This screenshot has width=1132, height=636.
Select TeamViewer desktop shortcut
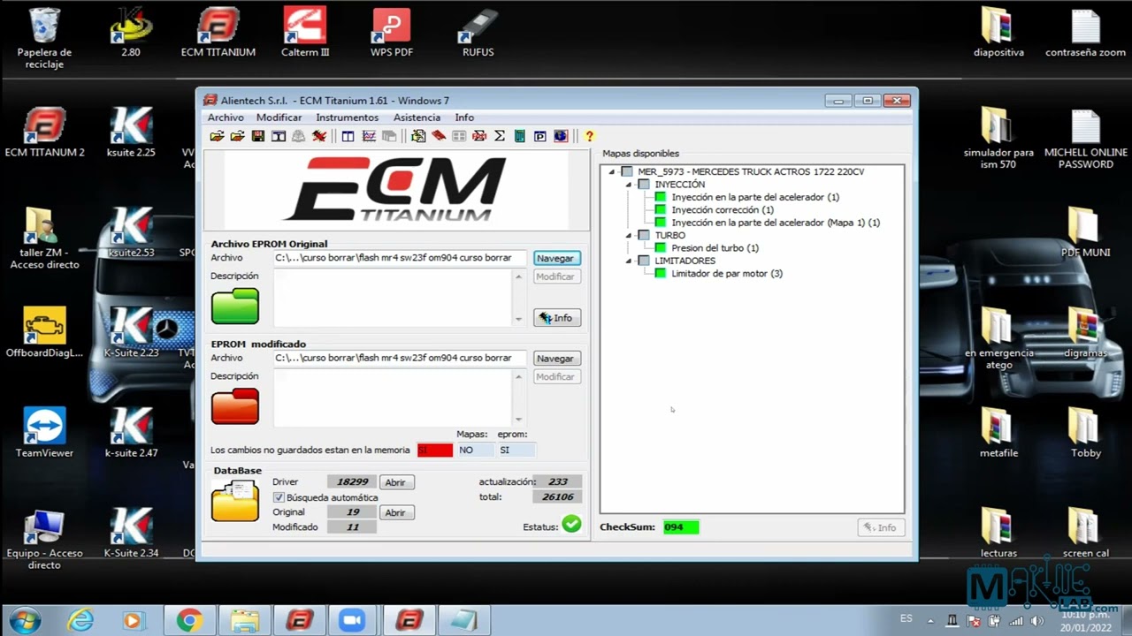click(44, 433)
